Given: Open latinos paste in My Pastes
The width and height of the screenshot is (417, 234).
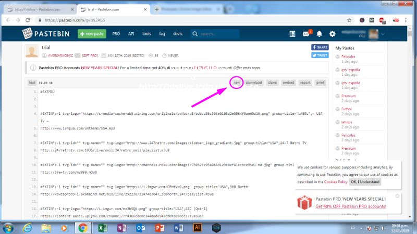Looking at the screenshot, I should 347,122.
